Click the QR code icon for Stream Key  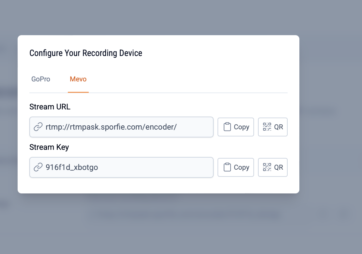tap(267, 167)
